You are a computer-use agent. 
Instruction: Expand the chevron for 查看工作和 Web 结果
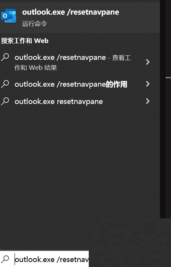148,62
